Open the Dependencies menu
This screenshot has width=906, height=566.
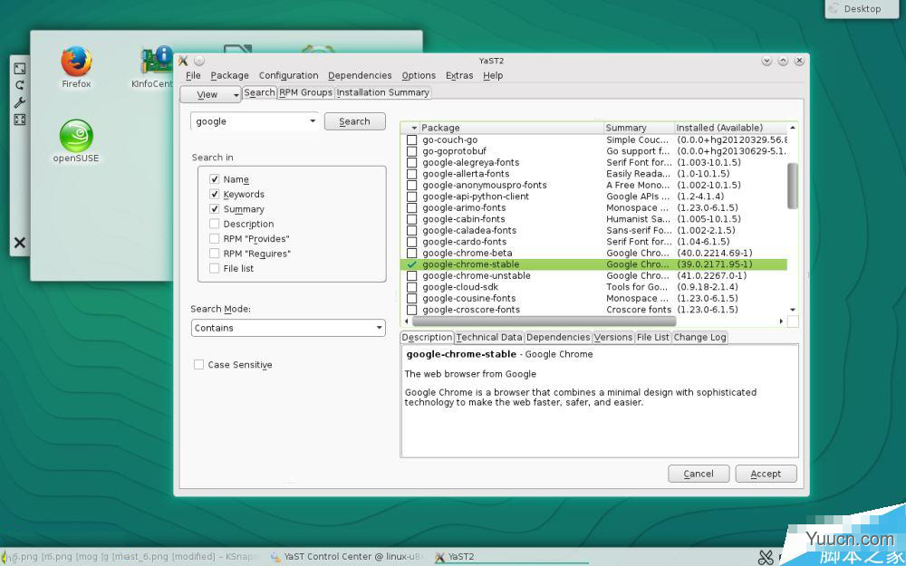(360, 76)
